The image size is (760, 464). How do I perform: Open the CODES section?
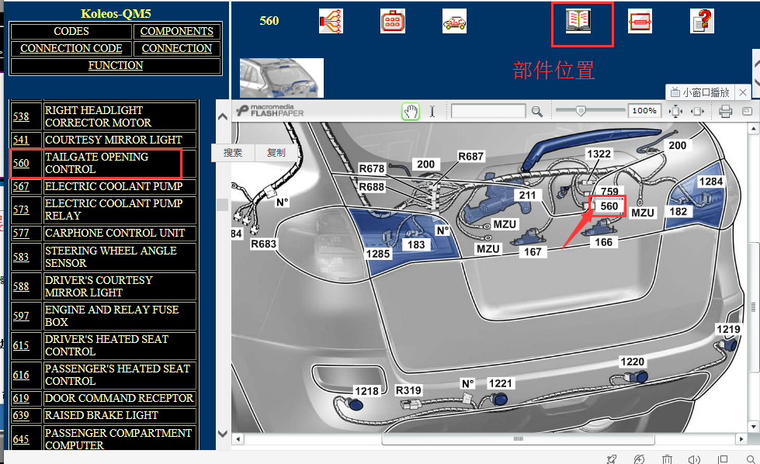pyautogui.click(x=71, y=31)
